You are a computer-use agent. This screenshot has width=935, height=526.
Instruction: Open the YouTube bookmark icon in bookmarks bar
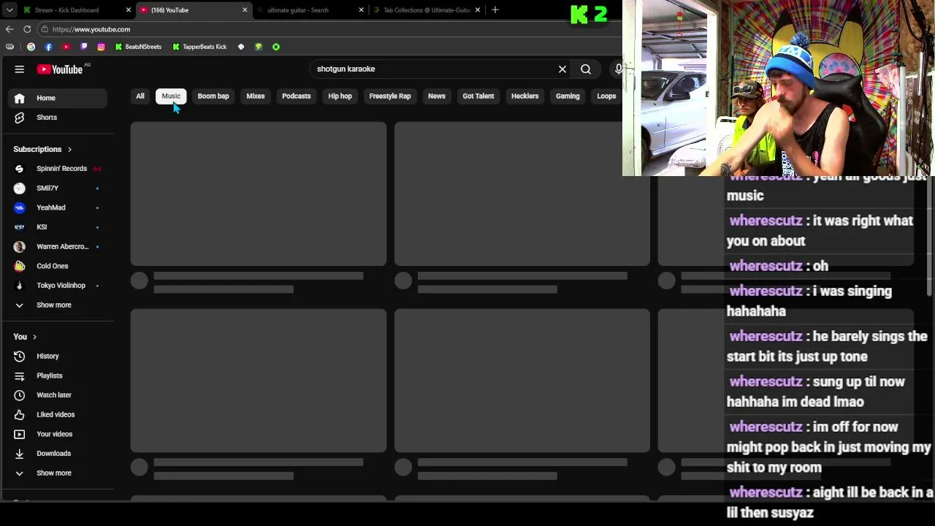(66, 47)
